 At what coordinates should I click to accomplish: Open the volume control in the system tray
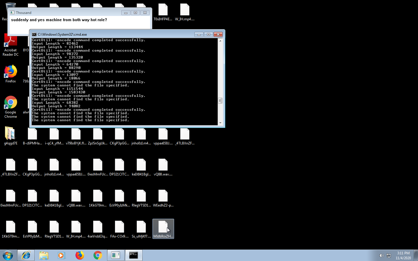tap(381, 255)
